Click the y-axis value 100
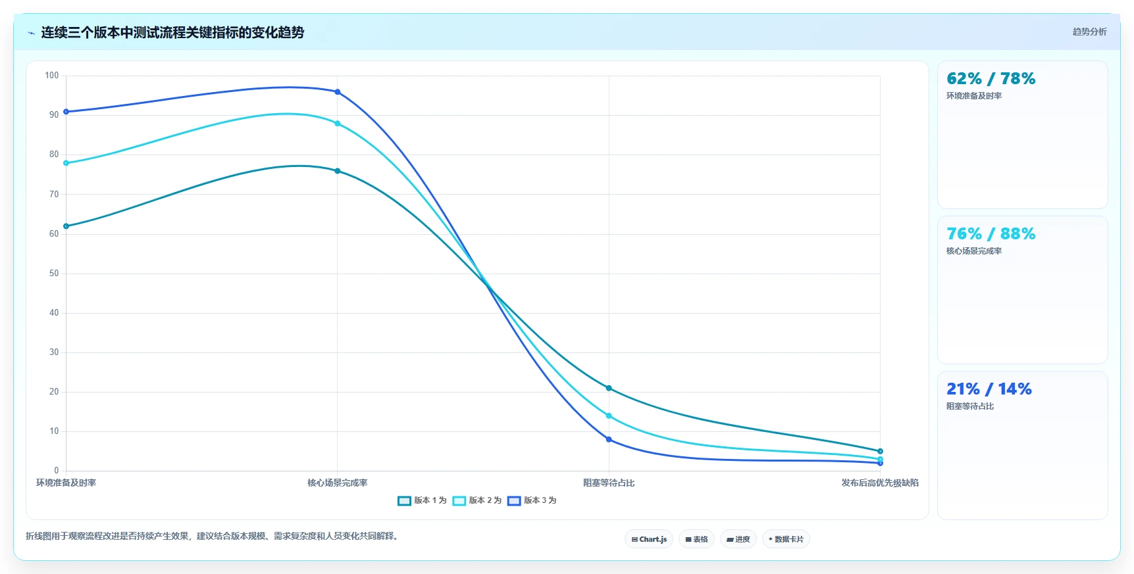The height and width of the screenshot is (574, 1134). tap(52, 76)
